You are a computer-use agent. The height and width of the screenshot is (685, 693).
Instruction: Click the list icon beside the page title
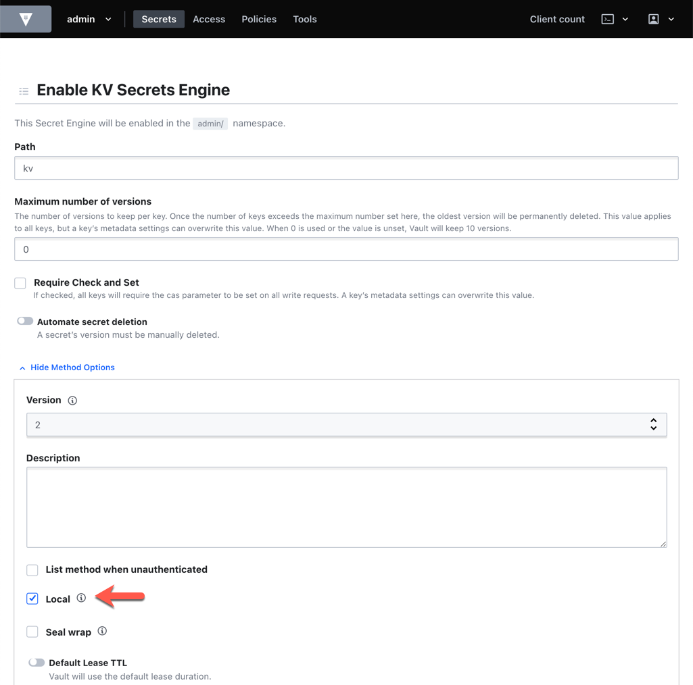point(24,91)
